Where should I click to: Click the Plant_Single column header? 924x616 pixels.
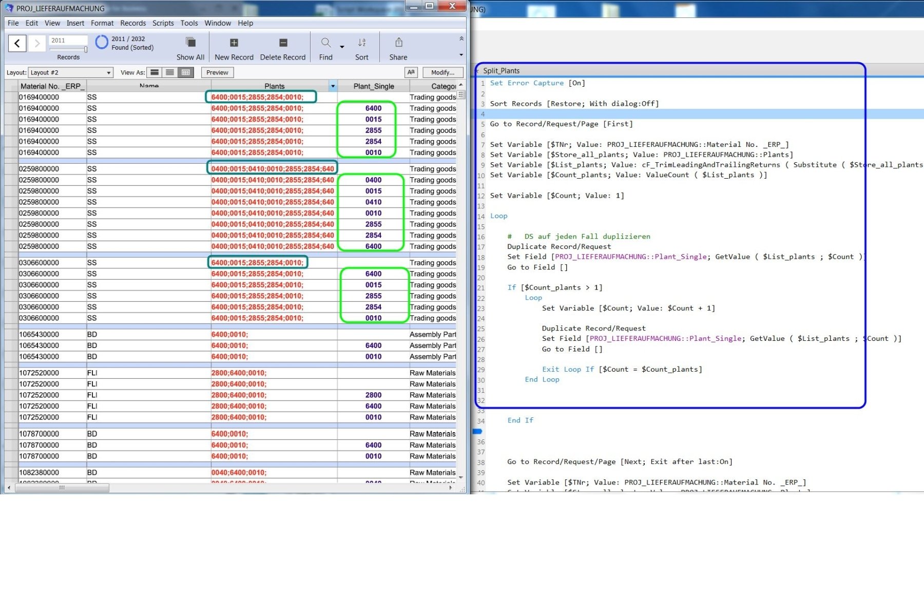pos(374,86)
